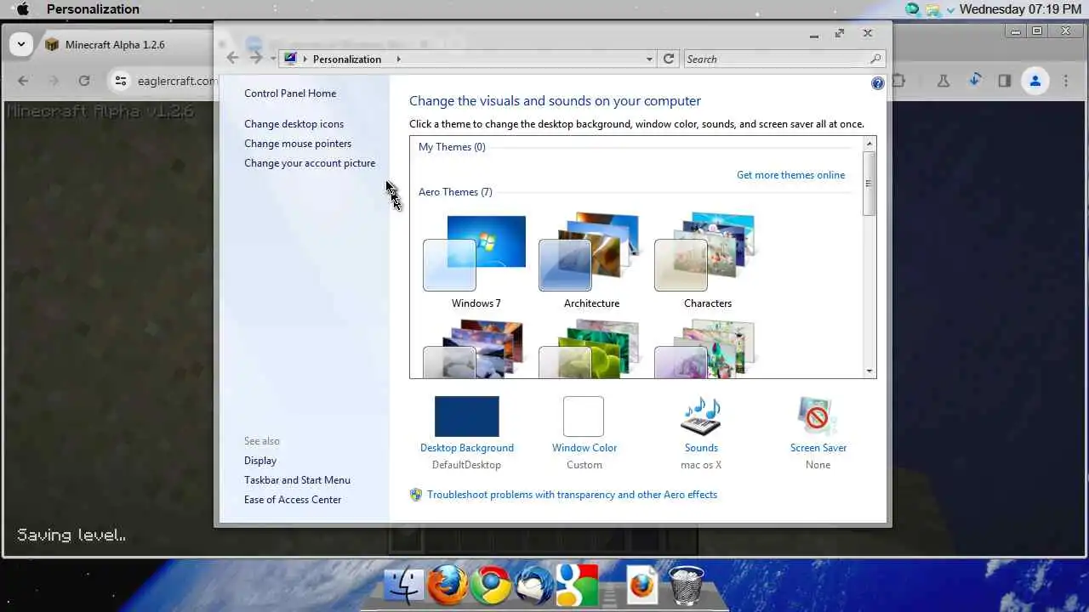Expand the menu bar tray chevron

click(951, 9)
